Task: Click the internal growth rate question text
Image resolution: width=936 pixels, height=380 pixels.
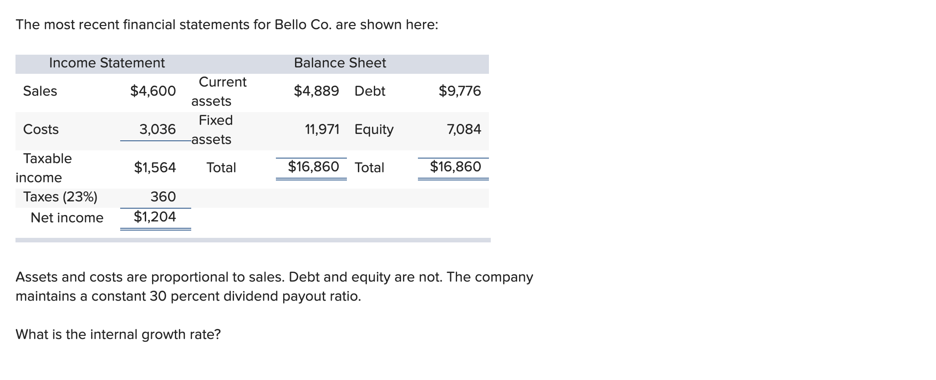Action: [118, 334]
